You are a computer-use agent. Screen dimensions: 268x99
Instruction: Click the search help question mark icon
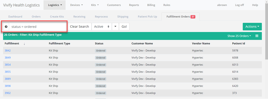pyautogui.click(x=6, y=27)
